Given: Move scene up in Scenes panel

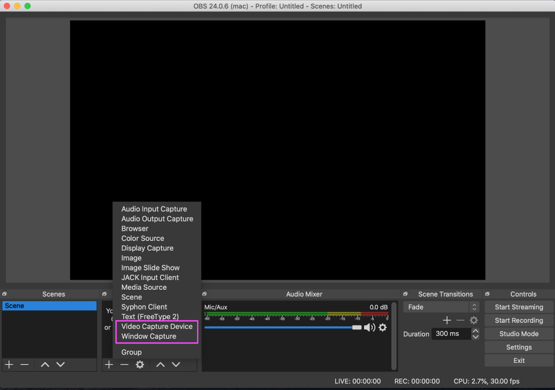Looking at the screenshot, I should click(45, 365).
